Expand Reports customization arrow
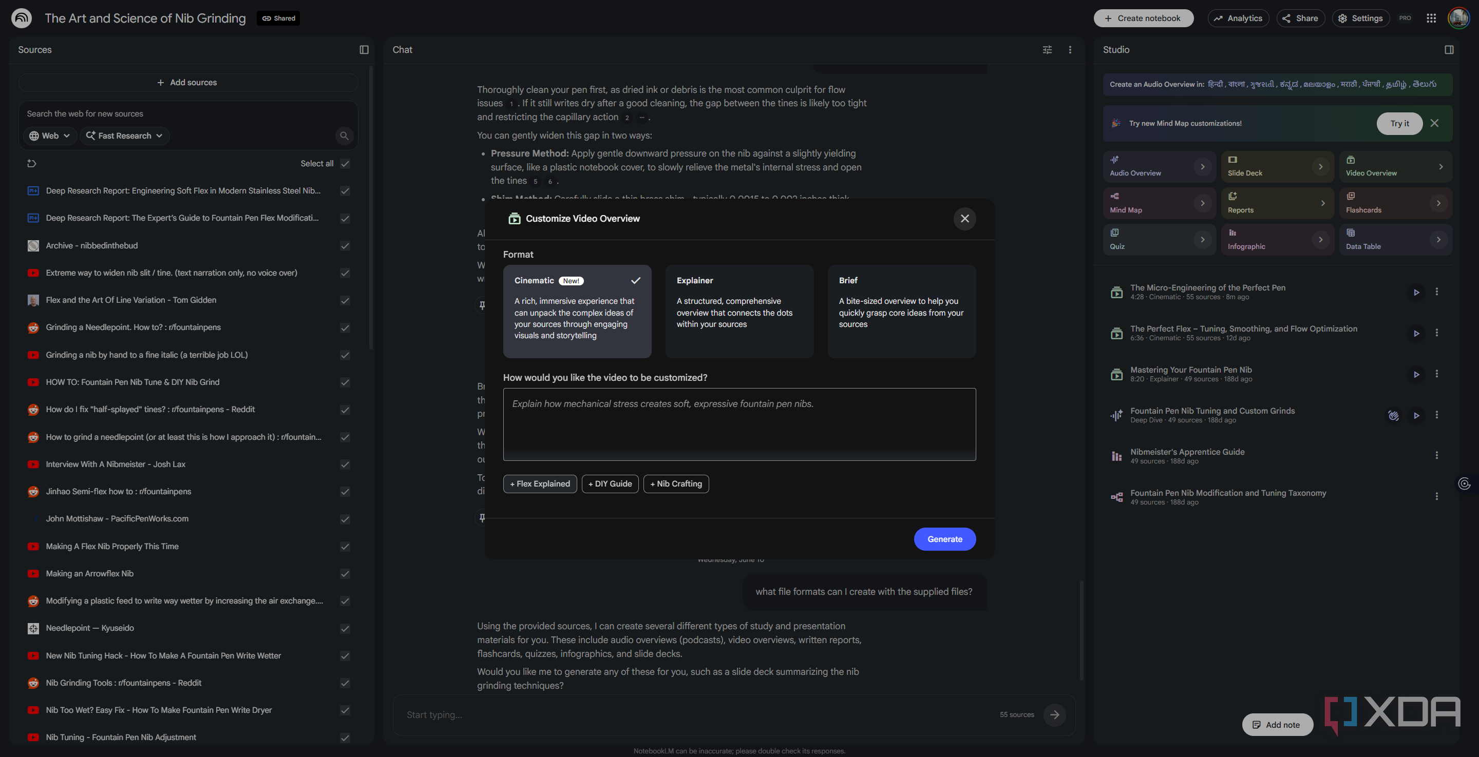The width and height of the screenshot is (1479, 757). (x=1323, y=204)
